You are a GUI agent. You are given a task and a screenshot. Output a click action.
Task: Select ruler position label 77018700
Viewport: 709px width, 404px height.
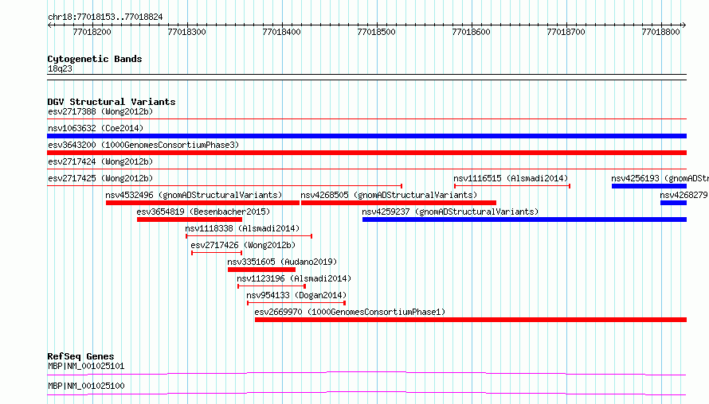(566, 32)
